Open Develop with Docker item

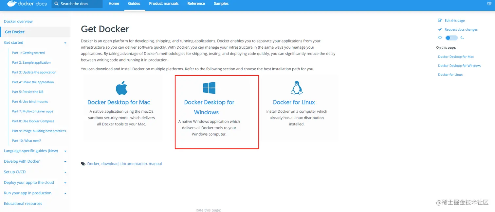point(22,161)
